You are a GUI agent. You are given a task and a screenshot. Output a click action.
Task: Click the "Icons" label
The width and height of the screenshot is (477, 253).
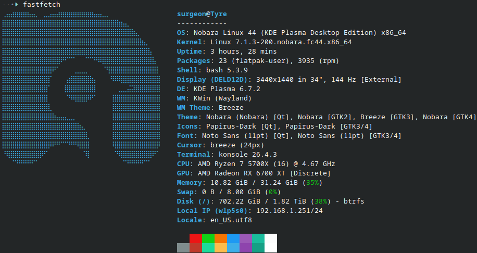187,126
